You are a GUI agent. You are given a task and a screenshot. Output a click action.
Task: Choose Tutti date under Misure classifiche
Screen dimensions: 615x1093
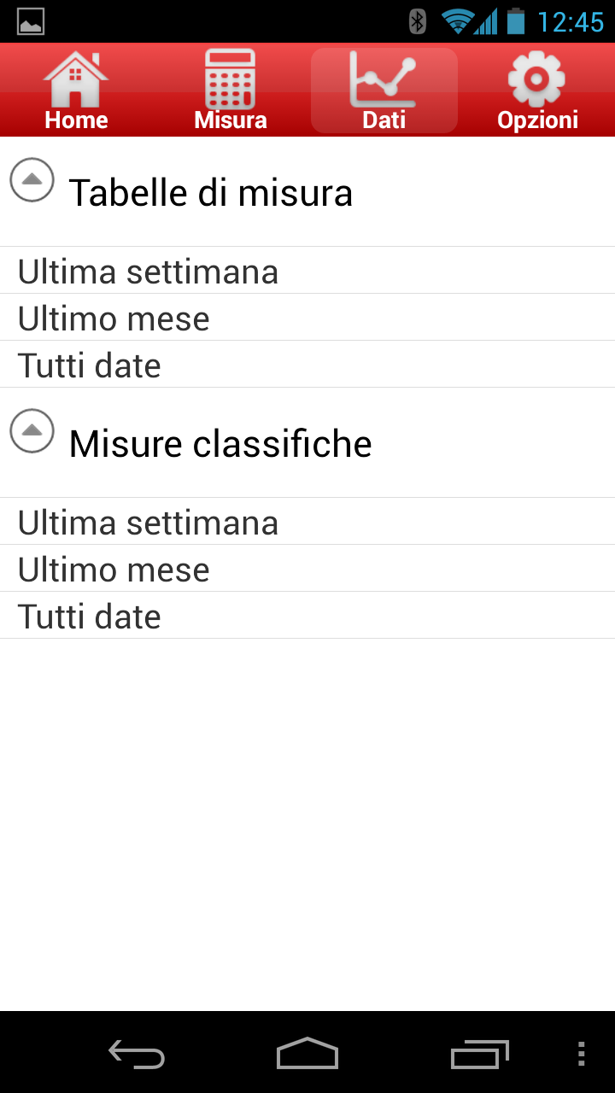coord(307,616)
